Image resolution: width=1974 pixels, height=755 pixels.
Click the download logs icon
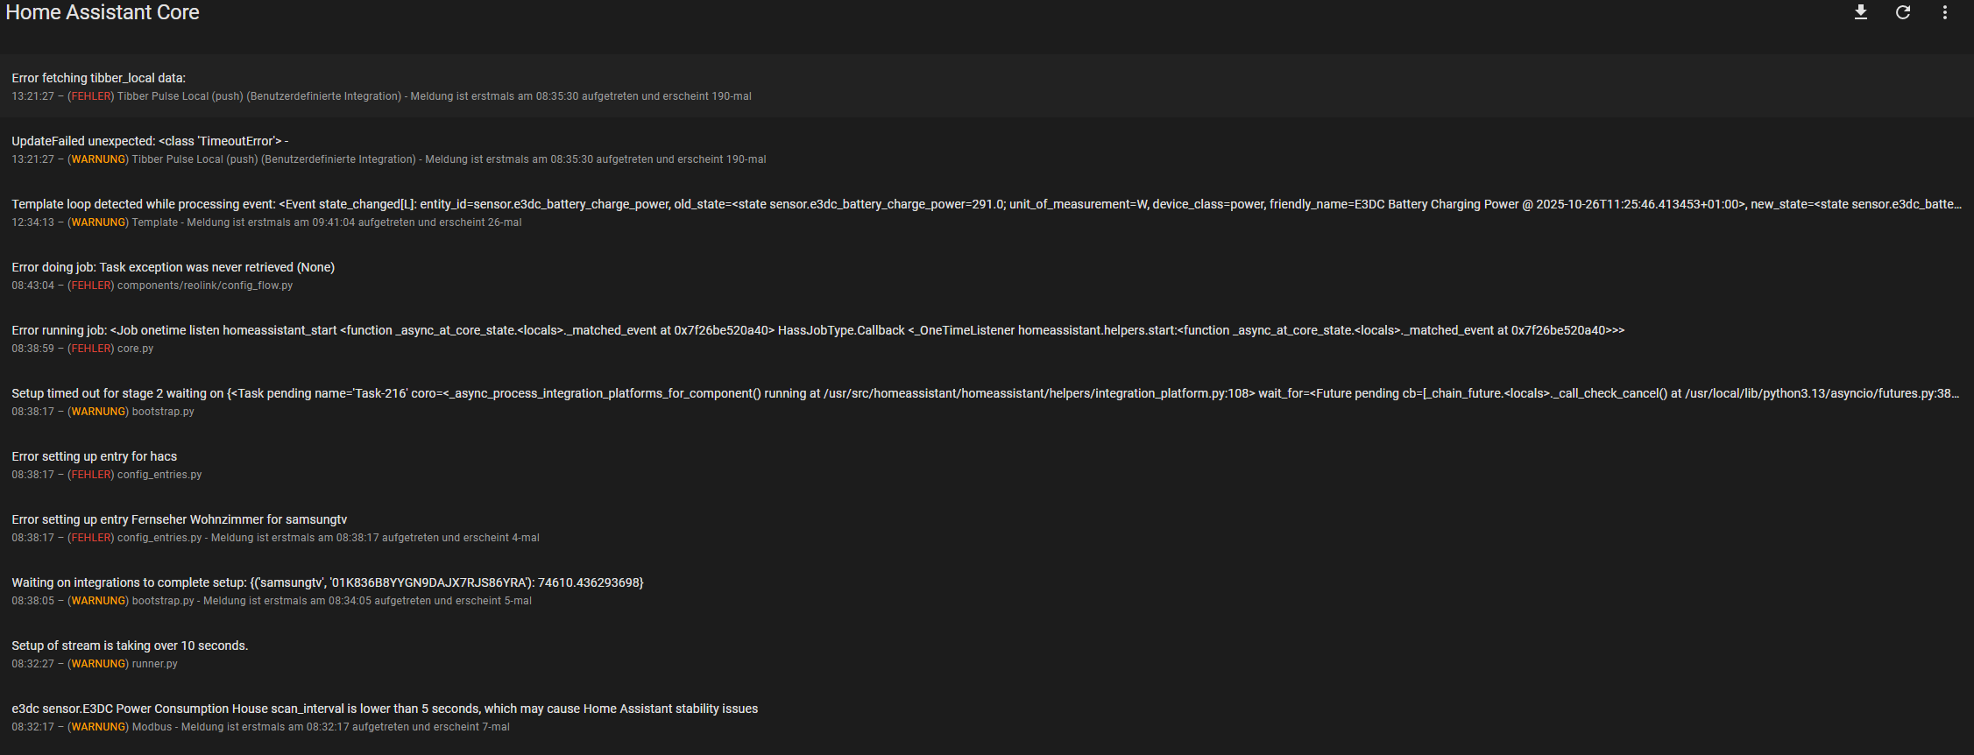click(x=1861, y=12)
